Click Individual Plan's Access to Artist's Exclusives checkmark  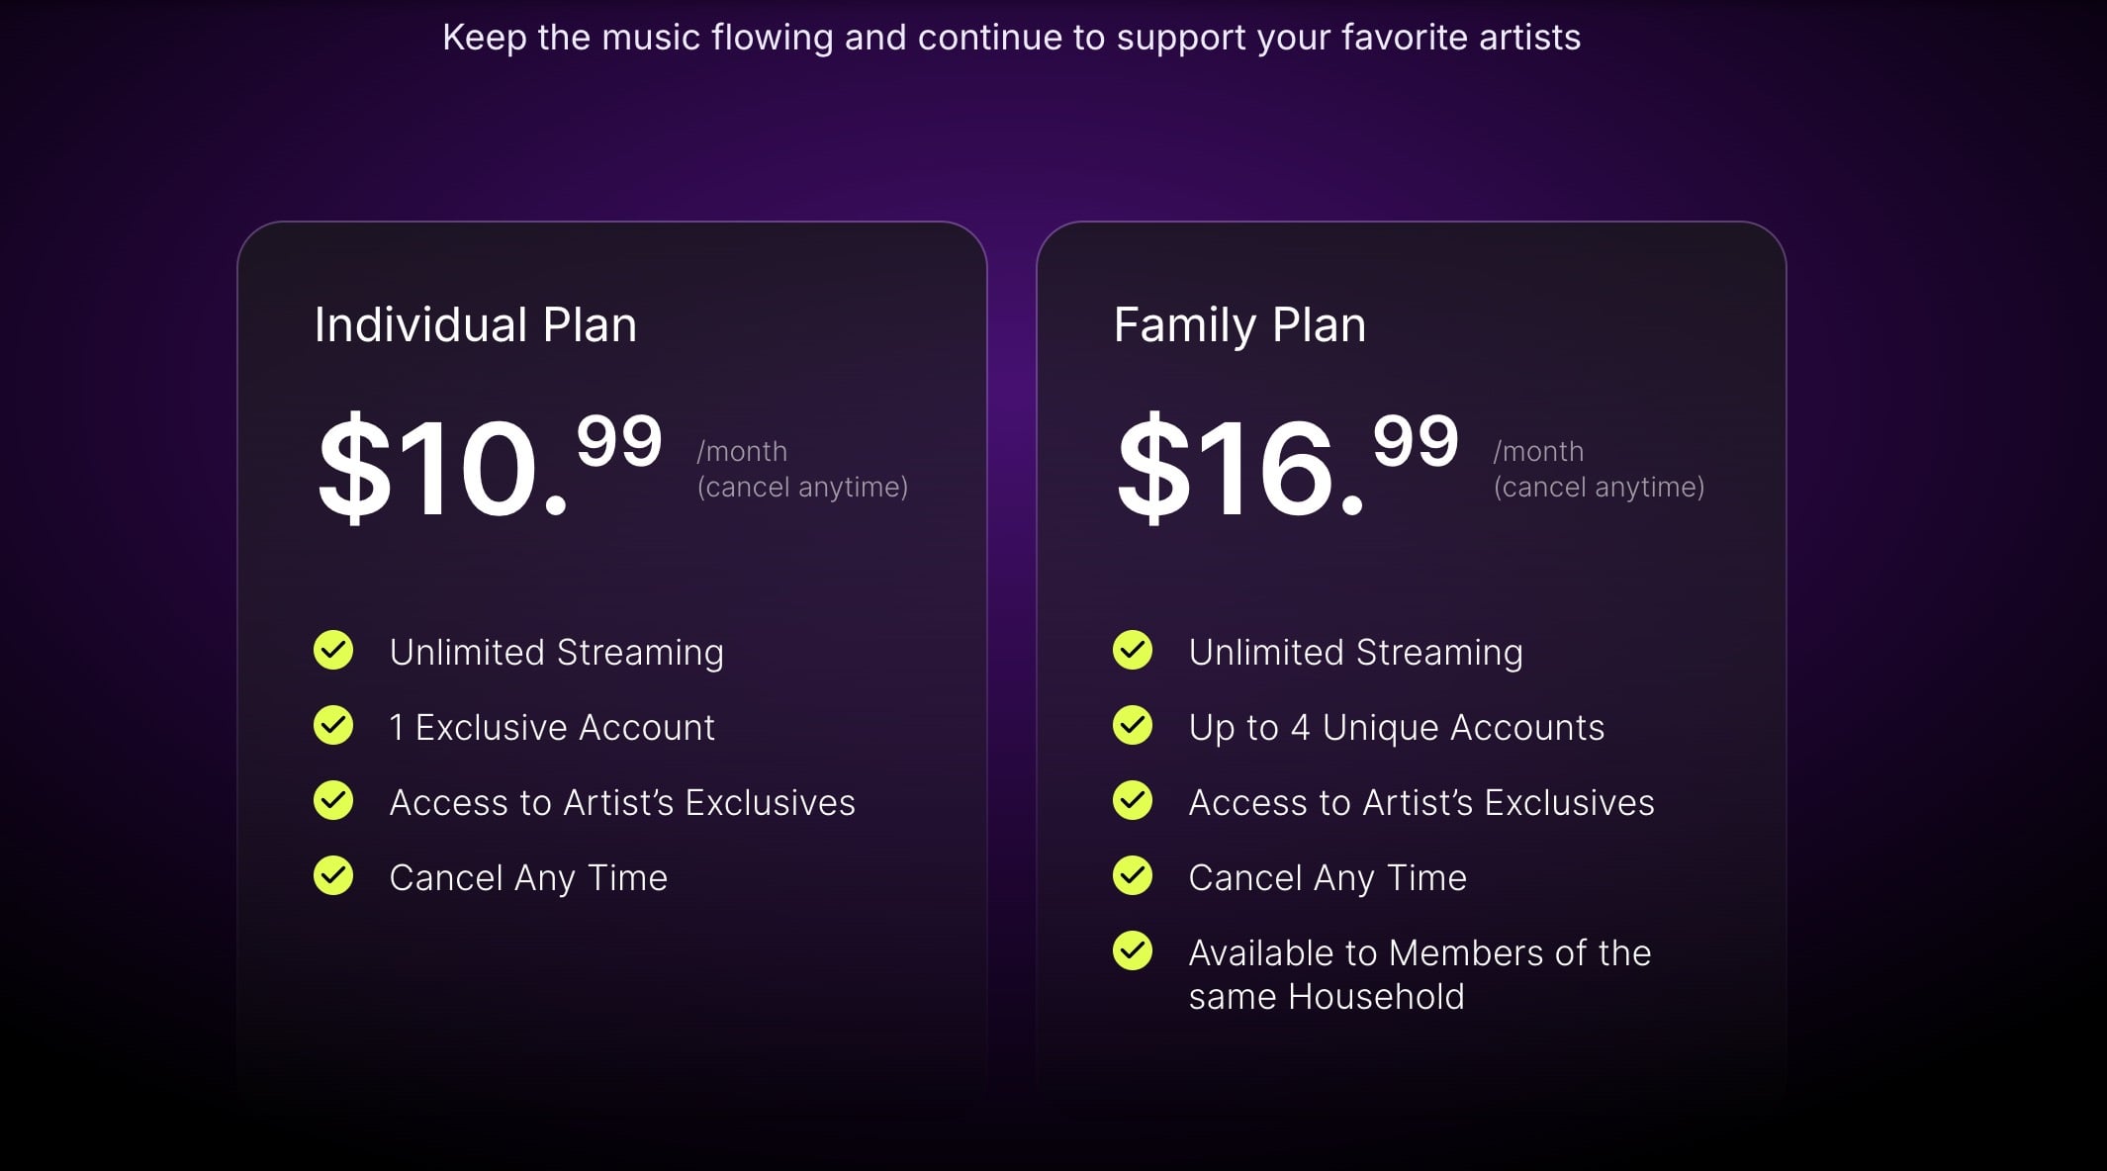pyautogui.click(x=333, y=801)
